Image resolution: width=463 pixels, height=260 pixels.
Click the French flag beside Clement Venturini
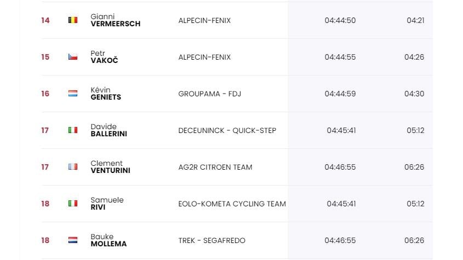[73, 167]
